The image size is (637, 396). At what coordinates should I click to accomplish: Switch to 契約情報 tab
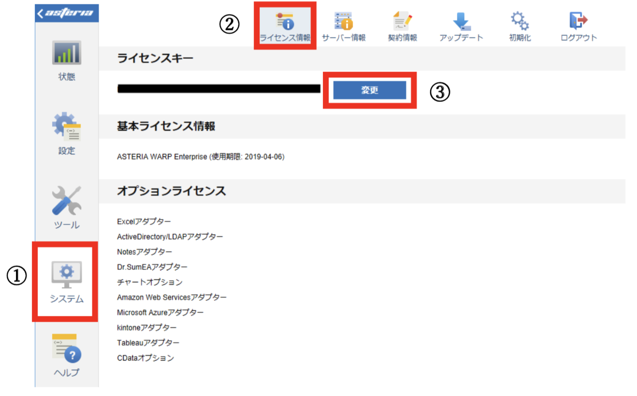point(402,27)
